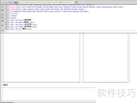This screenshot has width=137, height=103.
Task: Go to the Home page icon
Action: [13, 3]
